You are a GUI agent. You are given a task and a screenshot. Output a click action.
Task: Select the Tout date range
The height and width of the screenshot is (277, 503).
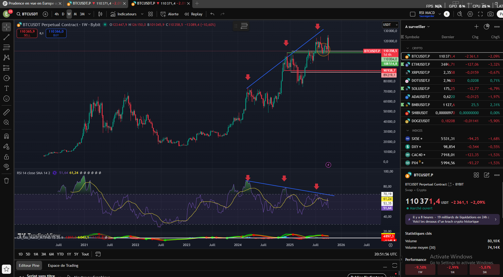[85, 254]
